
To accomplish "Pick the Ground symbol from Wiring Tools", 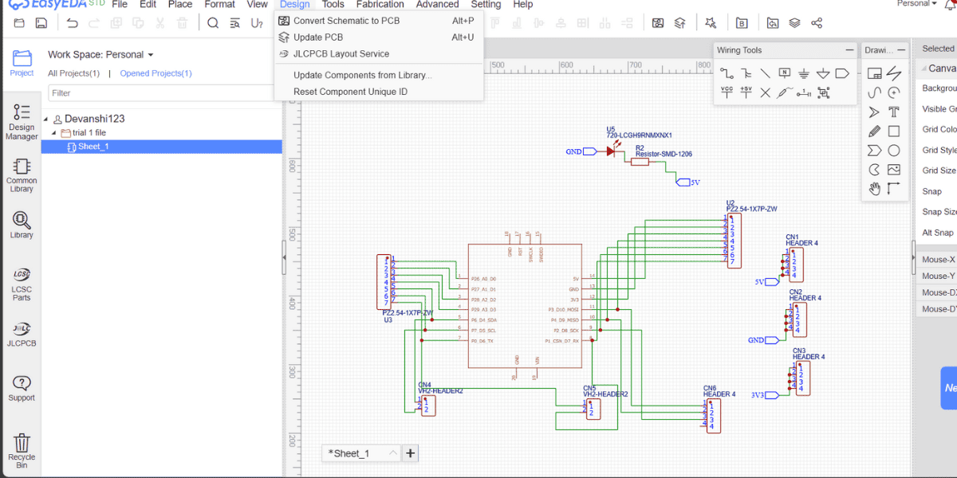I will pyautogui.click(x=804, y=72).
